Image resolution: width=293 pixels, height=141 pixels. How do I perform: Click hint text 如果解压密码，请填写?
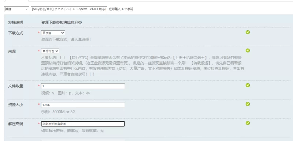click(x=73, y=130)
